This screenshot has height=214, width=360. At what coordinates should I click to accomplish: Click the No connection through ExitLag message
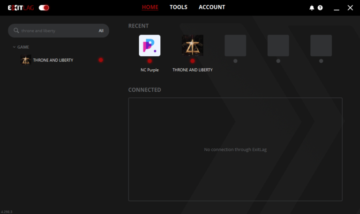coord(235,149)
